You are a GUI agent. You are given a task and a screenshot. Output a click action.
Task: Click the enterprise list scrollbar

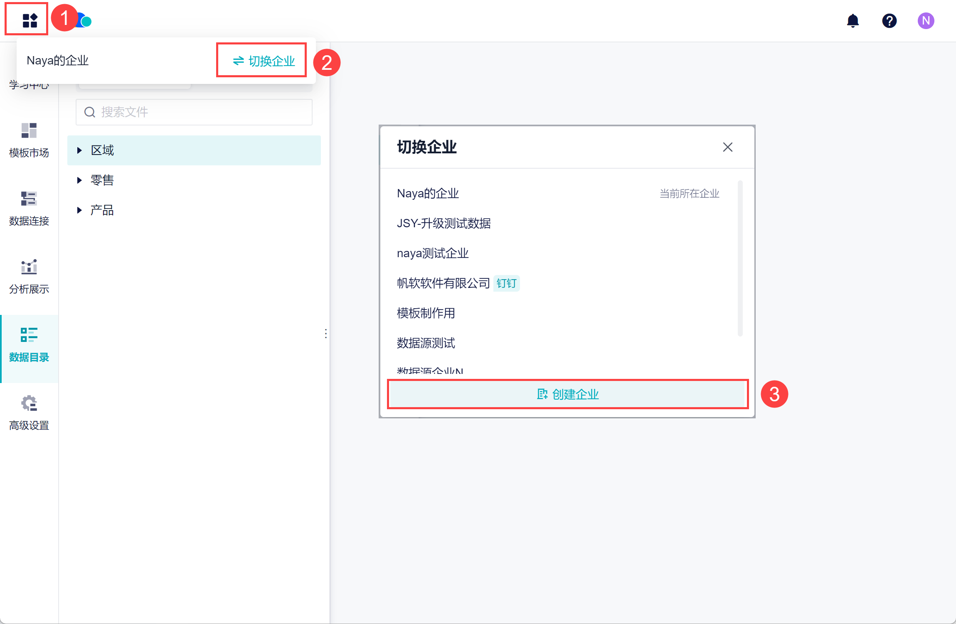point(740,258)
